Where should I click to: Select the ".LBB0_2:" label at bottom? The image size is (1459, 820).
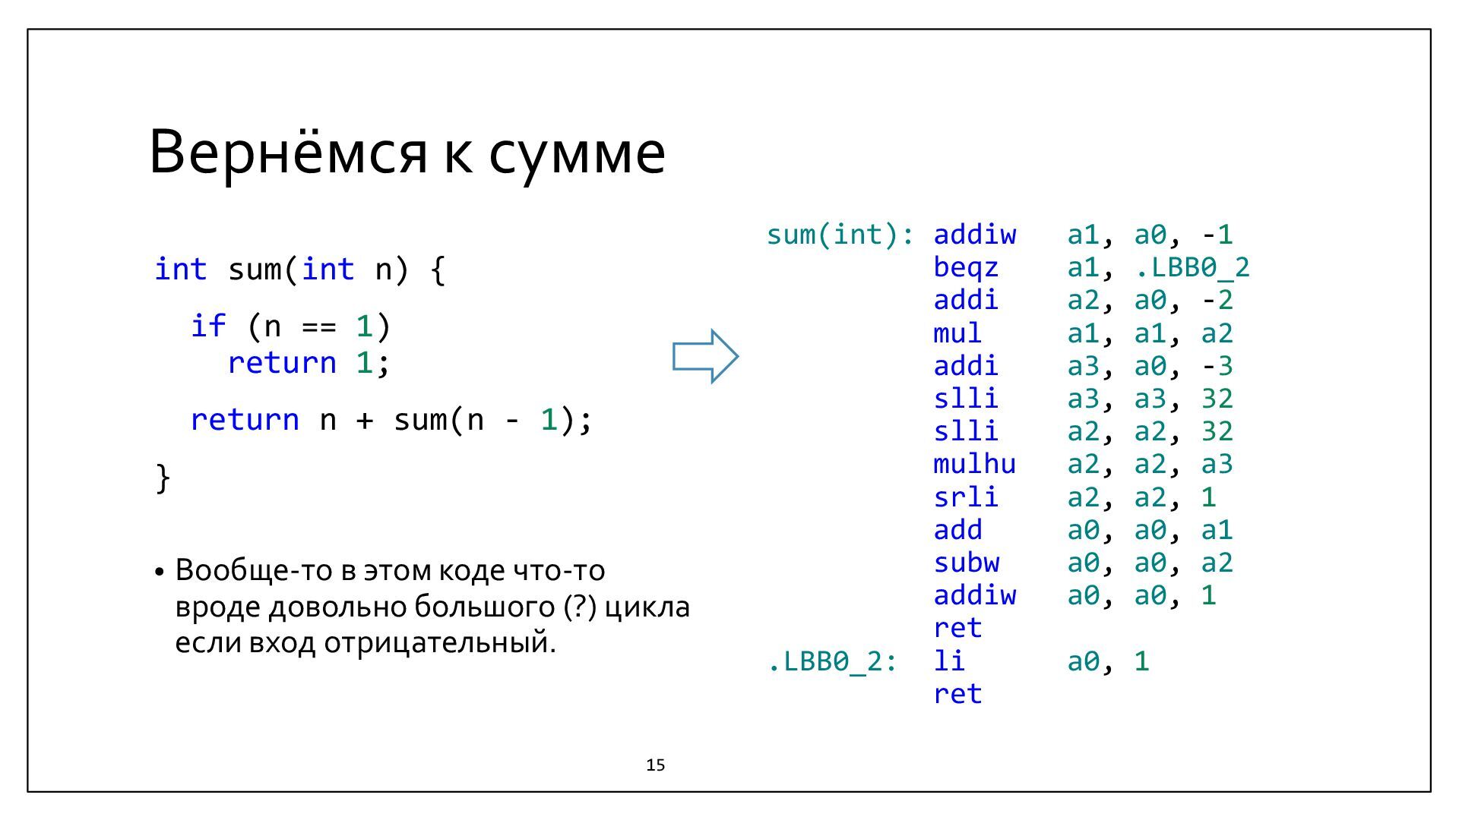832,661
